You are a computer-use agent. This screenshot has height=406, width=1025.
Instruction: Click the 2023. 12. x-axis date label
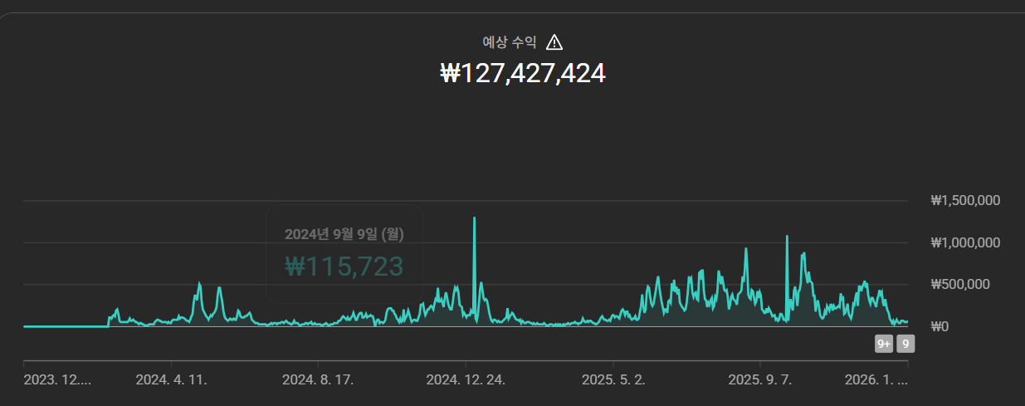pos(57,380)
